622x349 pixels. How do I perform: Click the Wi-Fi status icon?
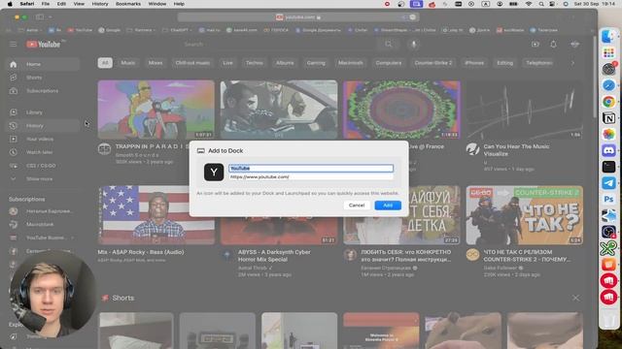click(529, 4)
